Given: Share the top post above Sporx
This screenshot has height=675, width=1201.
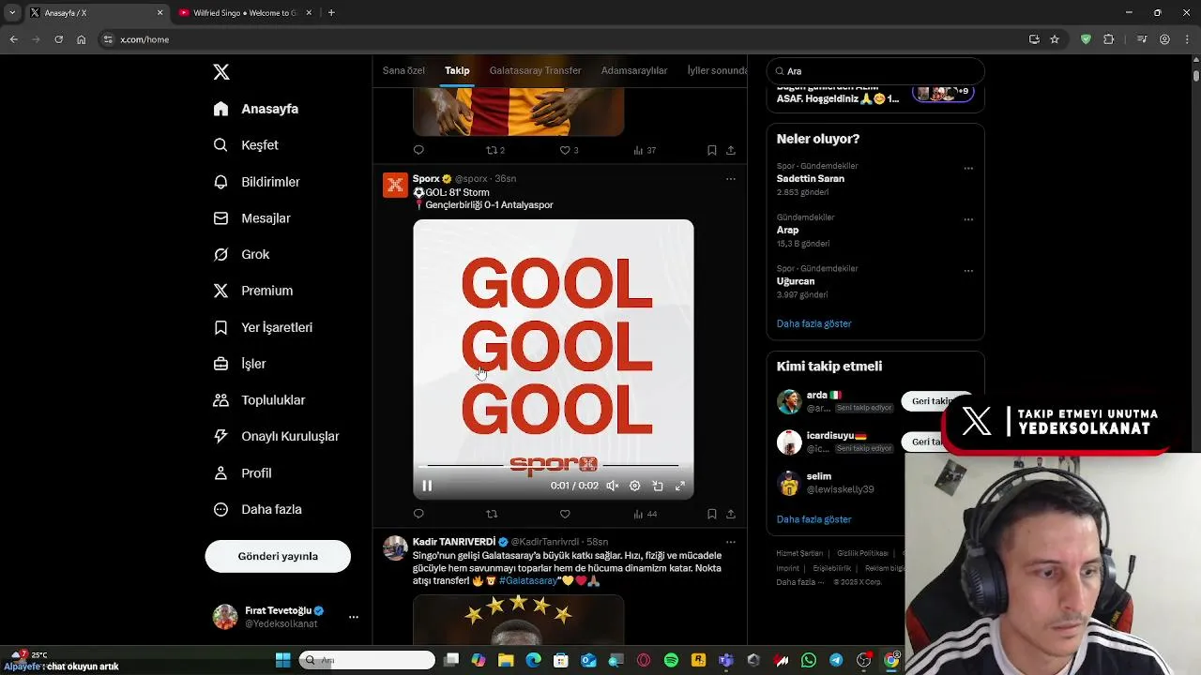Looking at the screenshot, I should 731,150.
